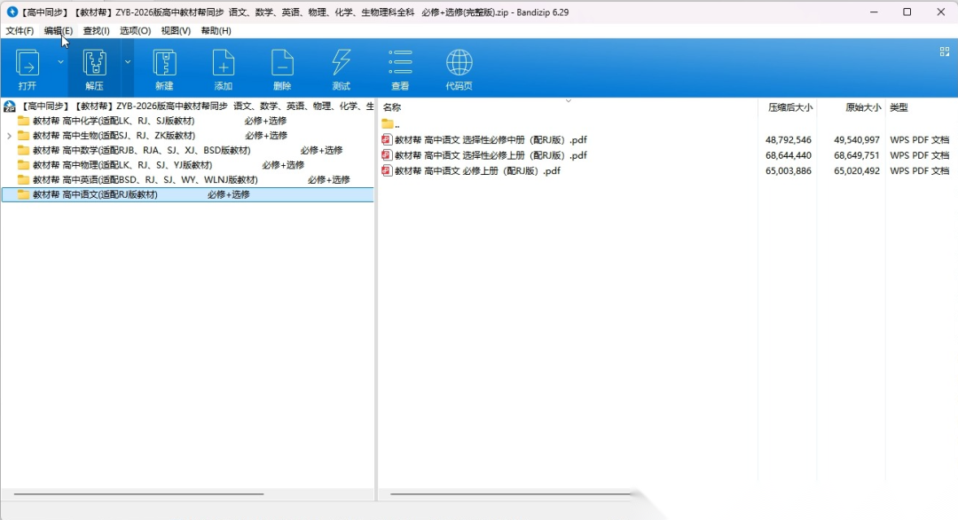Click the 测试 (Test archive) icon

341,64
